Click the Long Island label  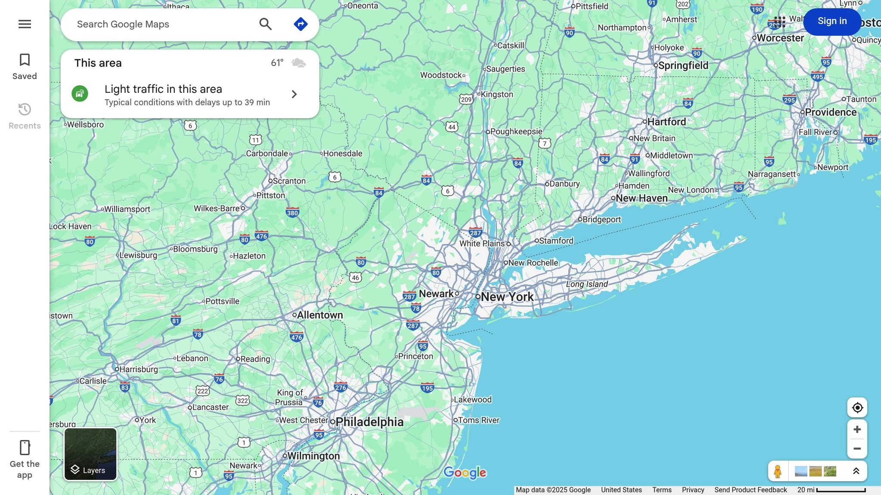pyautogui.click(x=587, y=284)
